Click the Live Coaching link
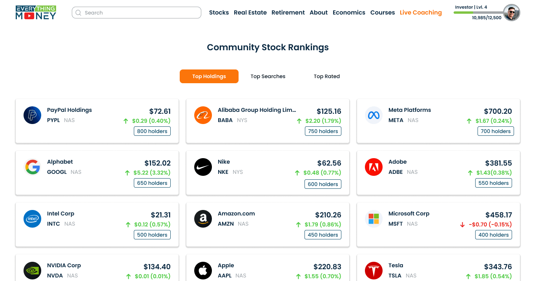Screen dimensions: 536x281 (x=421, y=12)
